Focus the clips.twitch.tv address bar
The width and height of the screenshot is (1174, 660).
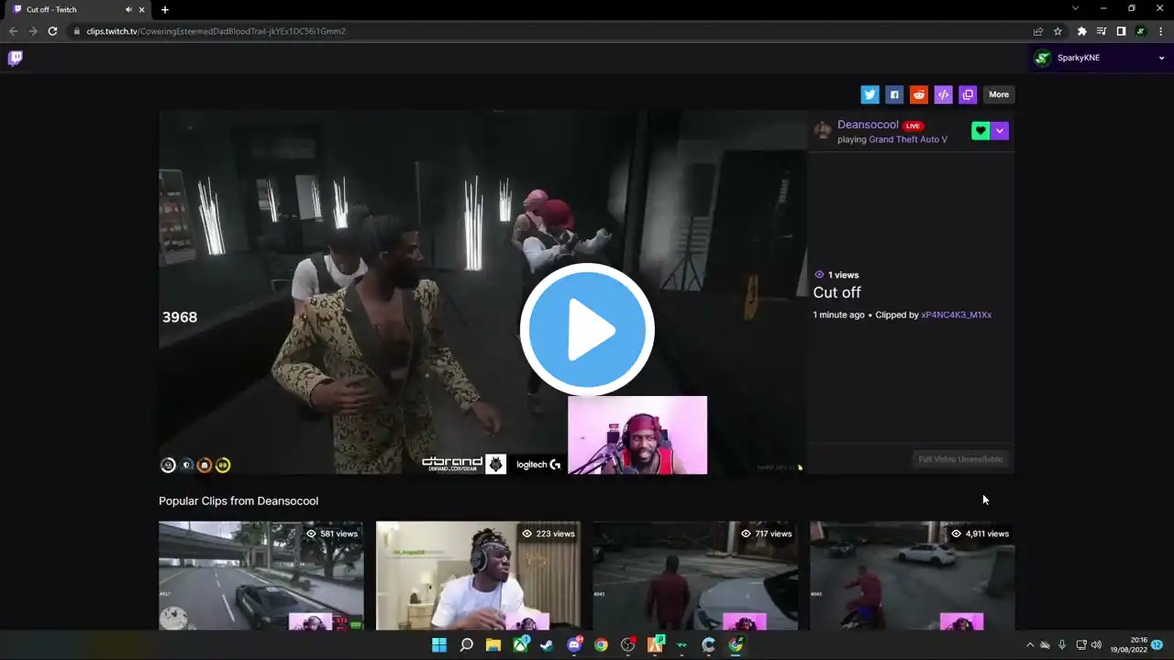(x=550, y=31)
